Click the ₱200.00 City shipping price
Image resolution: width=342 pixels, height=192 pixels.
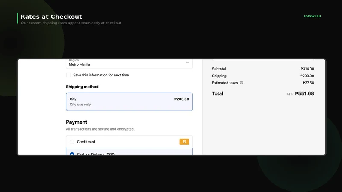pos(181,99)
